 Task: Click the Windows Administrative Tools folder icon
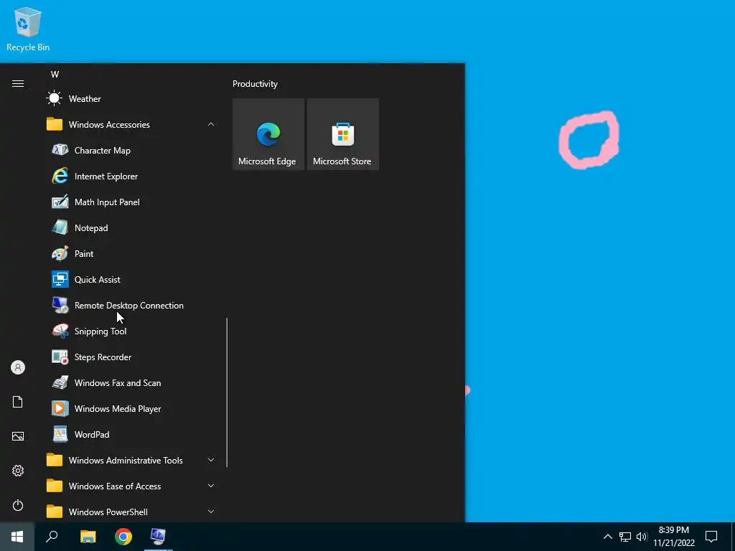55,460
